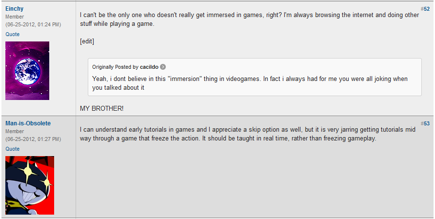Click the view-post arrow icon beside cacildo
The image size is (435, 219).
(x=163, y=67)
